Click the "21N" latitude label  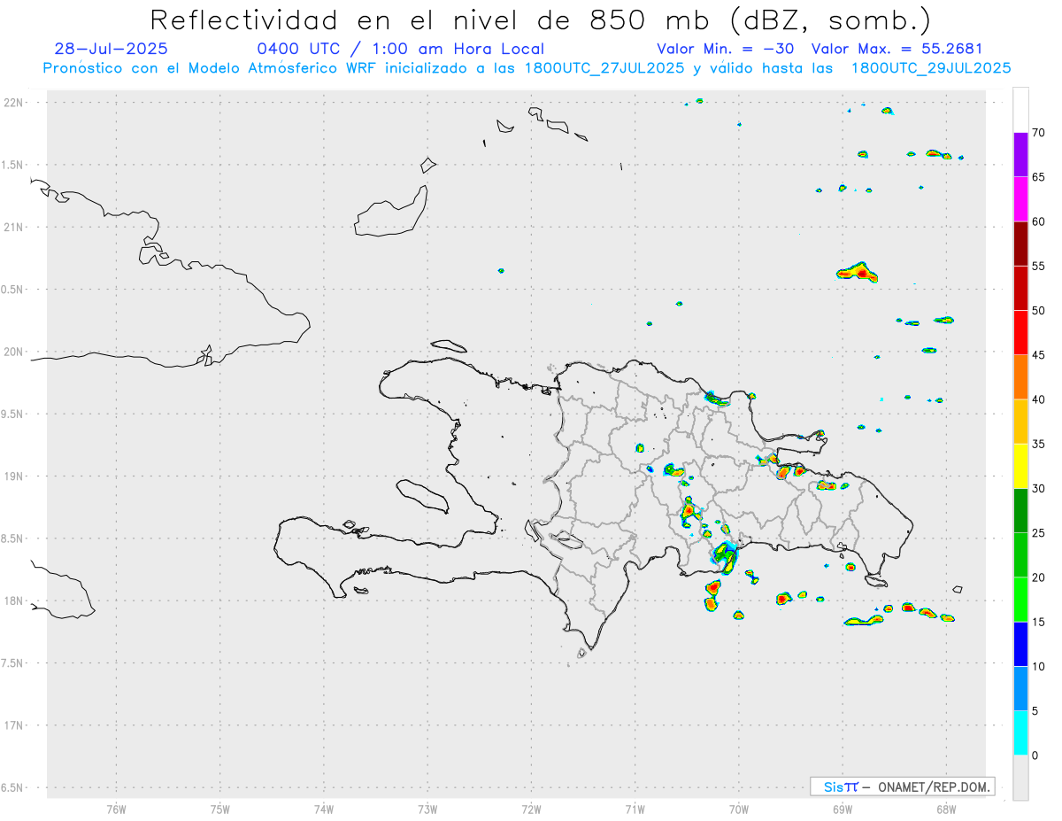pos(13,228)
